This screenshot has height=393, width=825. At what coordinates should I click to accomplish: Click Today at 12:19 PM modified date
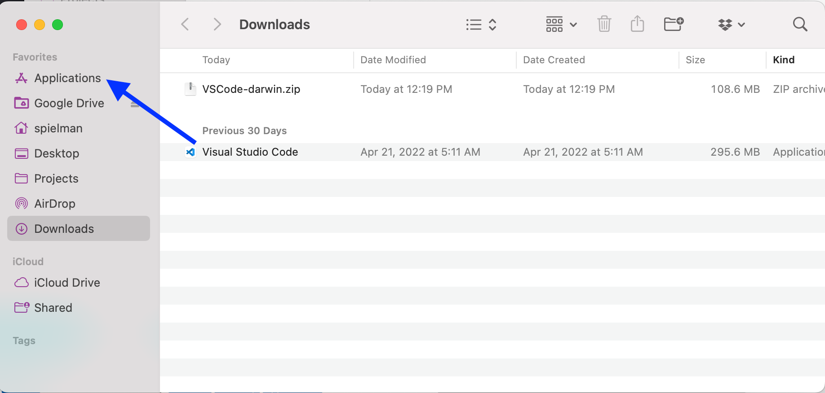tap(406, 89)
